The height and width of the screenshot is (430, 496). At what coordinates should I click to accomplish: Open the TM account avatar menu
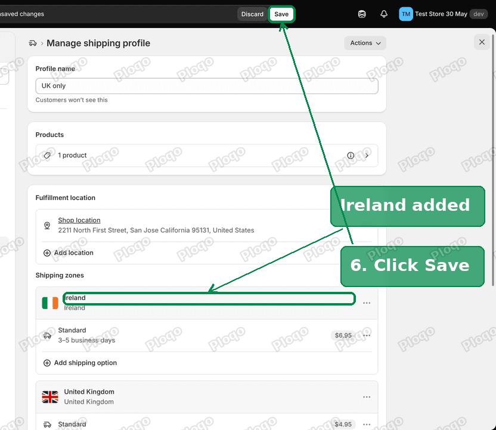pyautogui.click(x=405, y=14)
